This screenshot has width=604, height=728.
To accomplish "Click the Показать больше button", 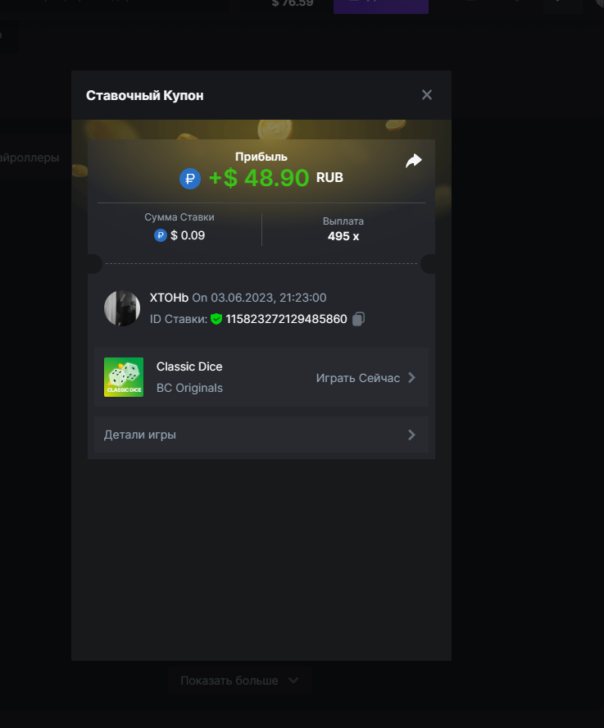I will tap(229, 680).
